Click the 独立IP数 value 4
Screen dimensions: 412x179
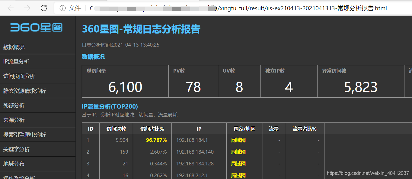(x=289, y=87)
